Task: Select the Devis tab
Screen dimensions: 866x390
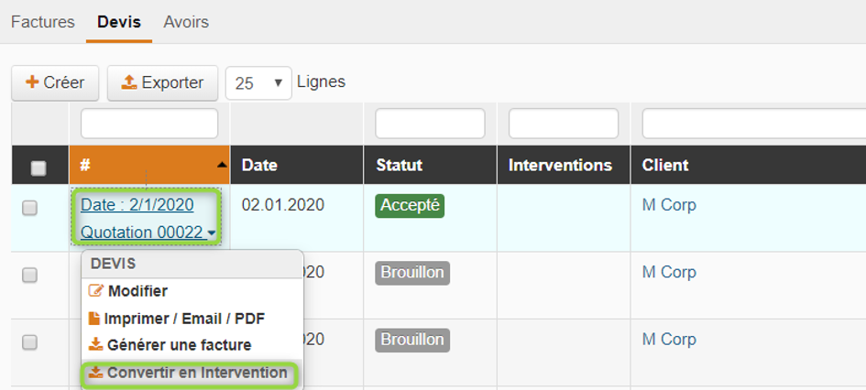Action: (x=119, y=21)
